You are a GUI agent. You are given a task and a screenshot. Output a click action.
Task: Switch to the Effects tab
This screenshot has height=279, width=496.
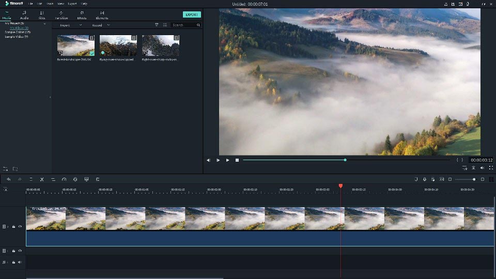[82, 15]
